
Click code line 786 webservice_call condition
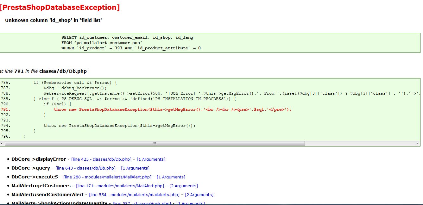pos(75,83)
